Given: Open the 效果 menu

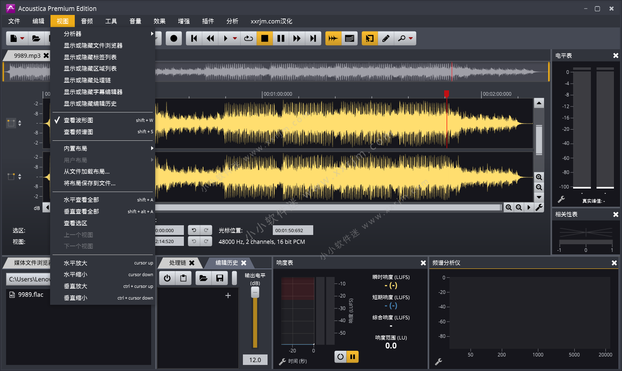Looking at the screenshot, I should pos(160,21).
